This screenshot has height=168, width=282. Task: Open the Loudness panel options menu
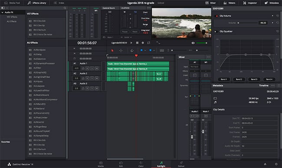pos(149,8)
